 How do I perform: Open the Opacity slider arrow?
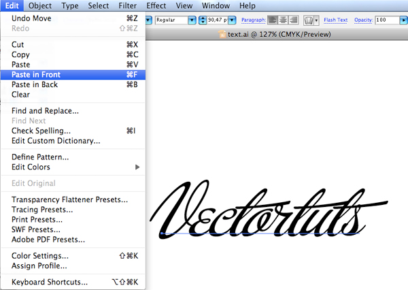[403, 20]
